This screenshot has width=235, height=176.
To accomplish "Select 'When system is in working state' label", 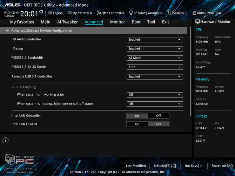I will (x=40, y=95).
